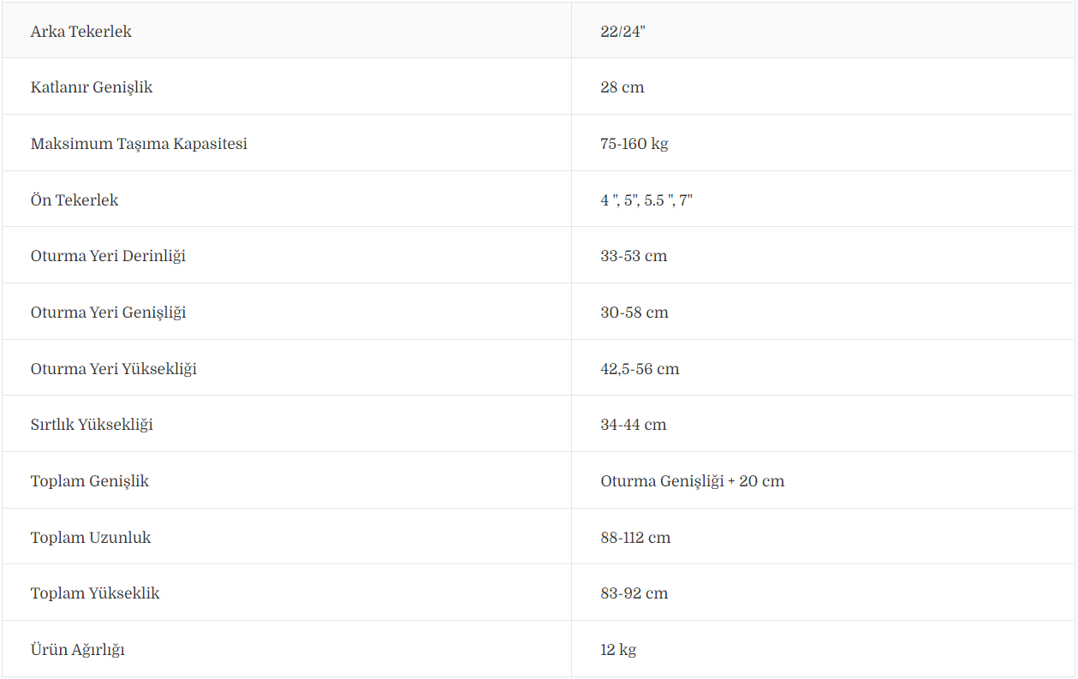Click the Katlanır Genişlik row label

[x=92, y=88]
